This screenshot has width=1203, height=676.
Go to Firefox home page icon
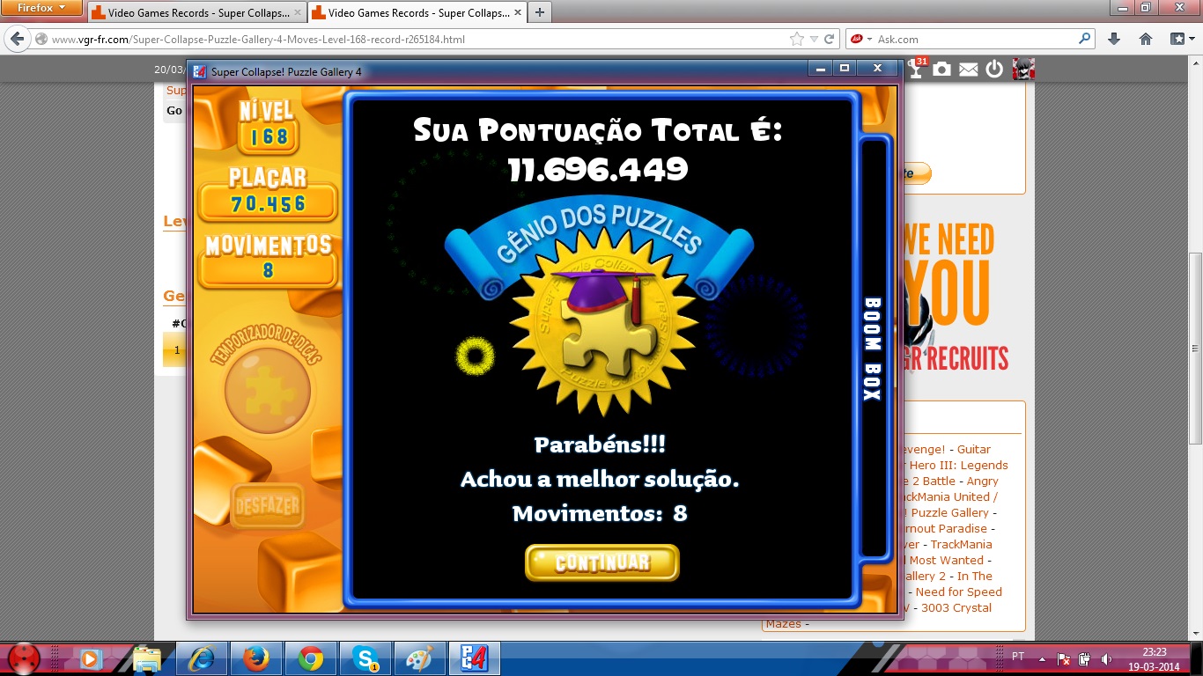(x=1146, y=39)
